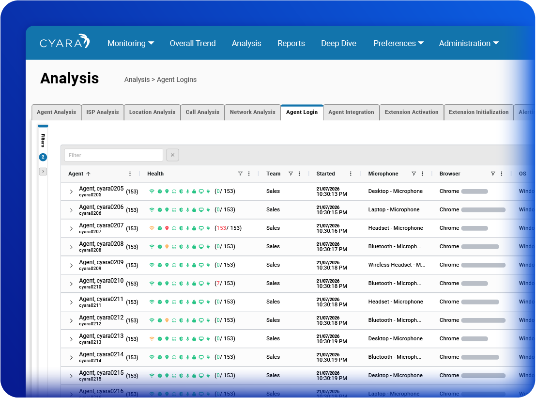Screen dimensions: 536x398
Task: Open the Team column options menu
Action: [299, 174]
